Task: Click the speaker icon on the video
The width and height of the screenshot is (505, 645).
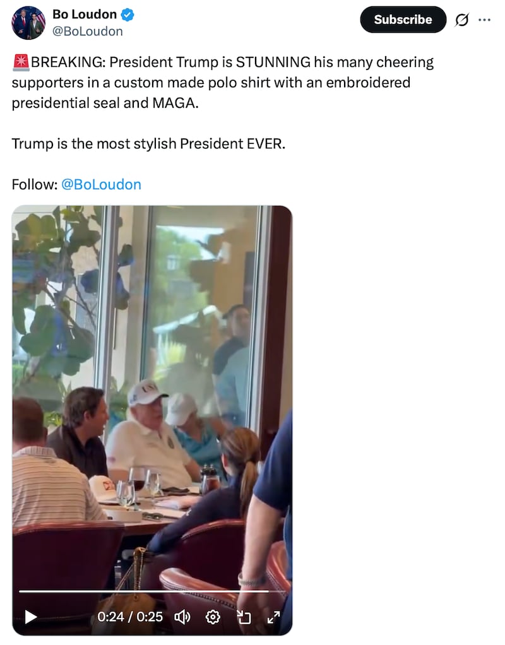Action: [x=182, y=617]
